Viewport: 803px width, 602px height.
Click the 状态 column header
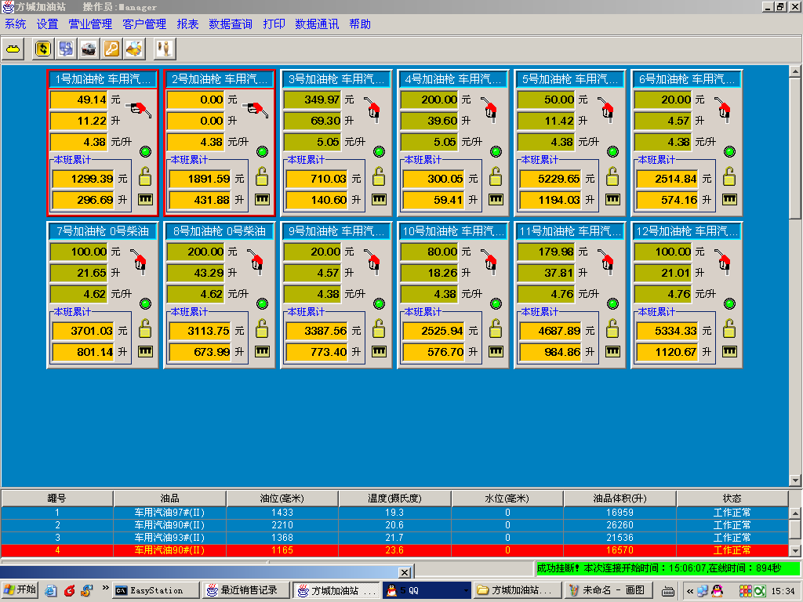pyautogui.click(x=732, y=498)
